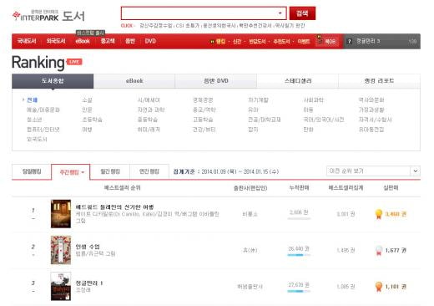Switch to the 랭킹 리포트 tab

click(x=379, y=81)
